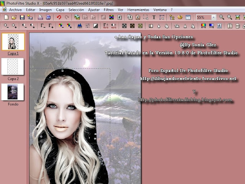Open the Ajustar menu
245x184 pixels.
[94, 10]
